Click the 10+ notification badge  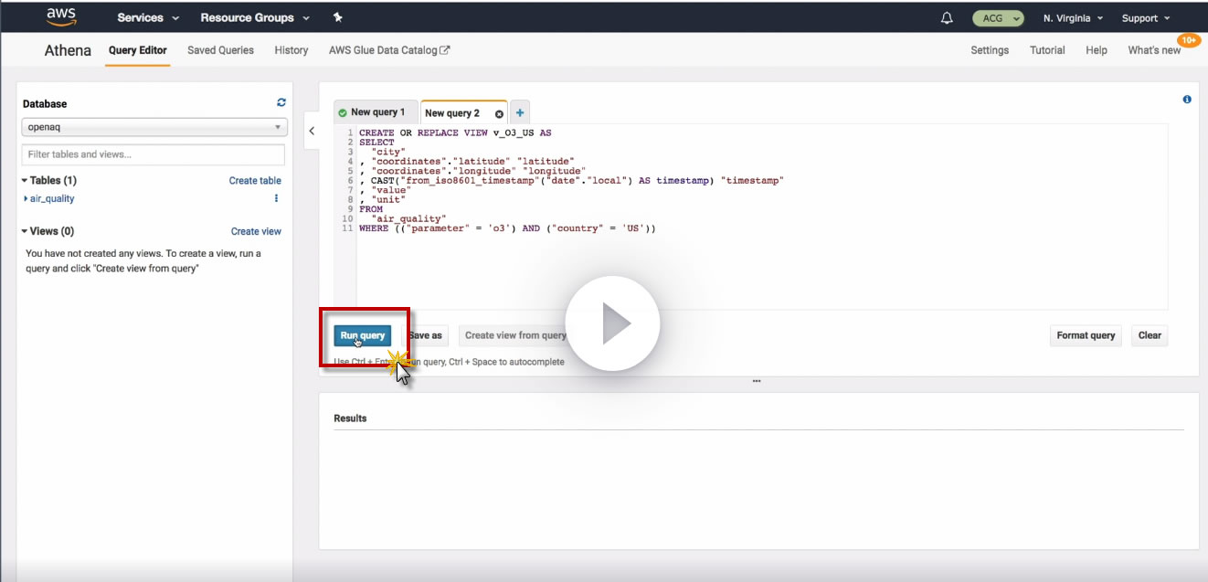[x=1189, y=40]
